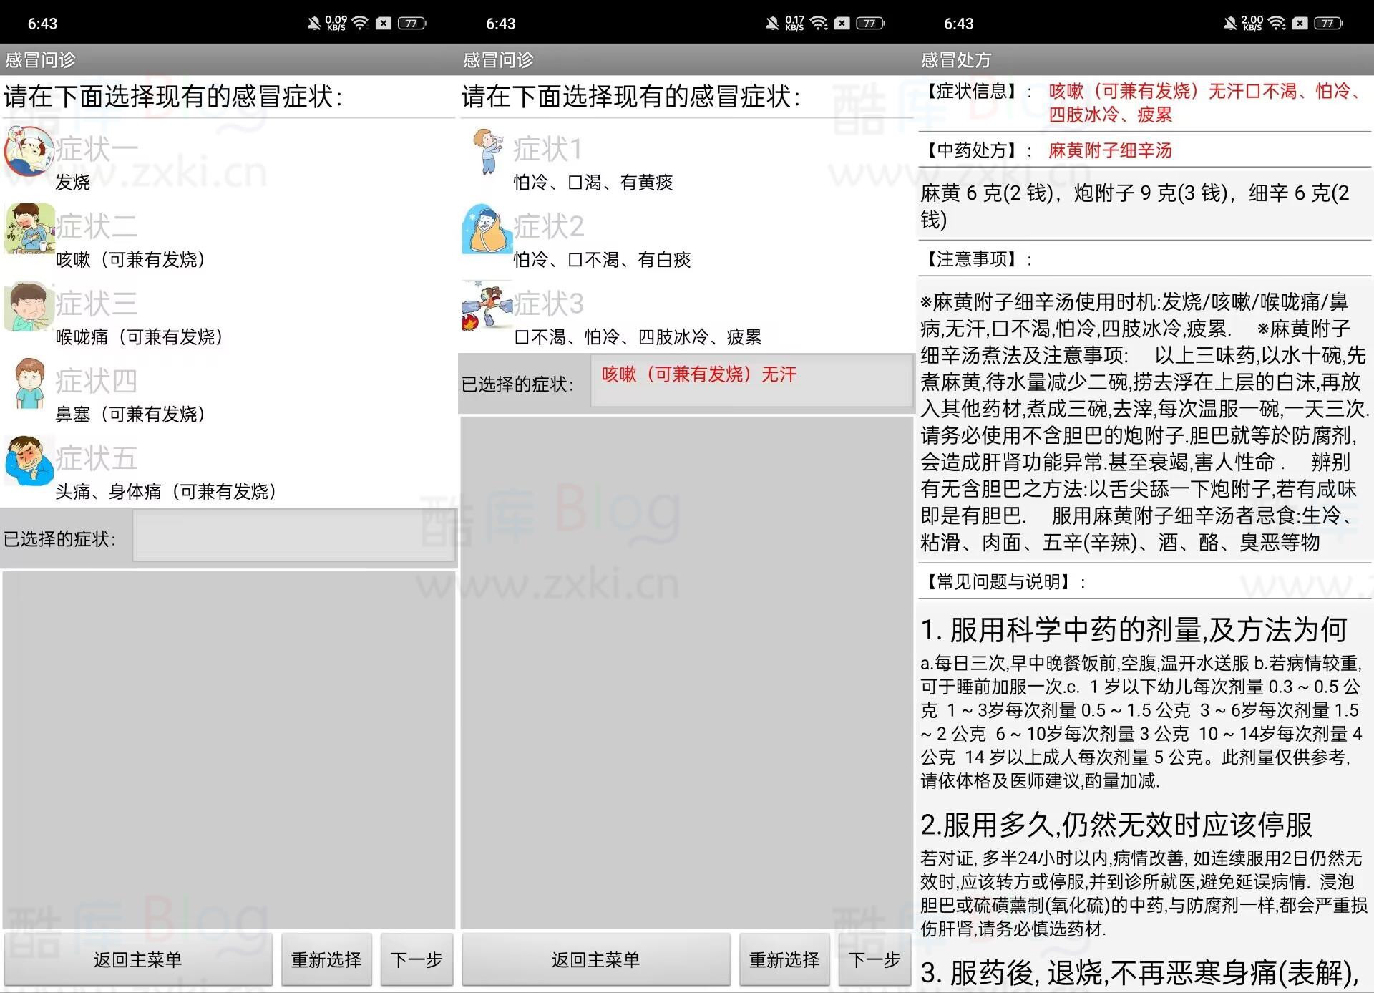Tap the 症状2 blanket-wrapped person icon
Screen dimensions: 1374x993
coord(486,231)
